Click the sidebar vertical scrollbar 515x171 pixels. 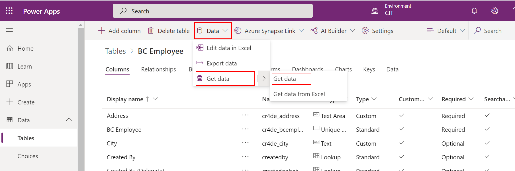click(81, 100)
